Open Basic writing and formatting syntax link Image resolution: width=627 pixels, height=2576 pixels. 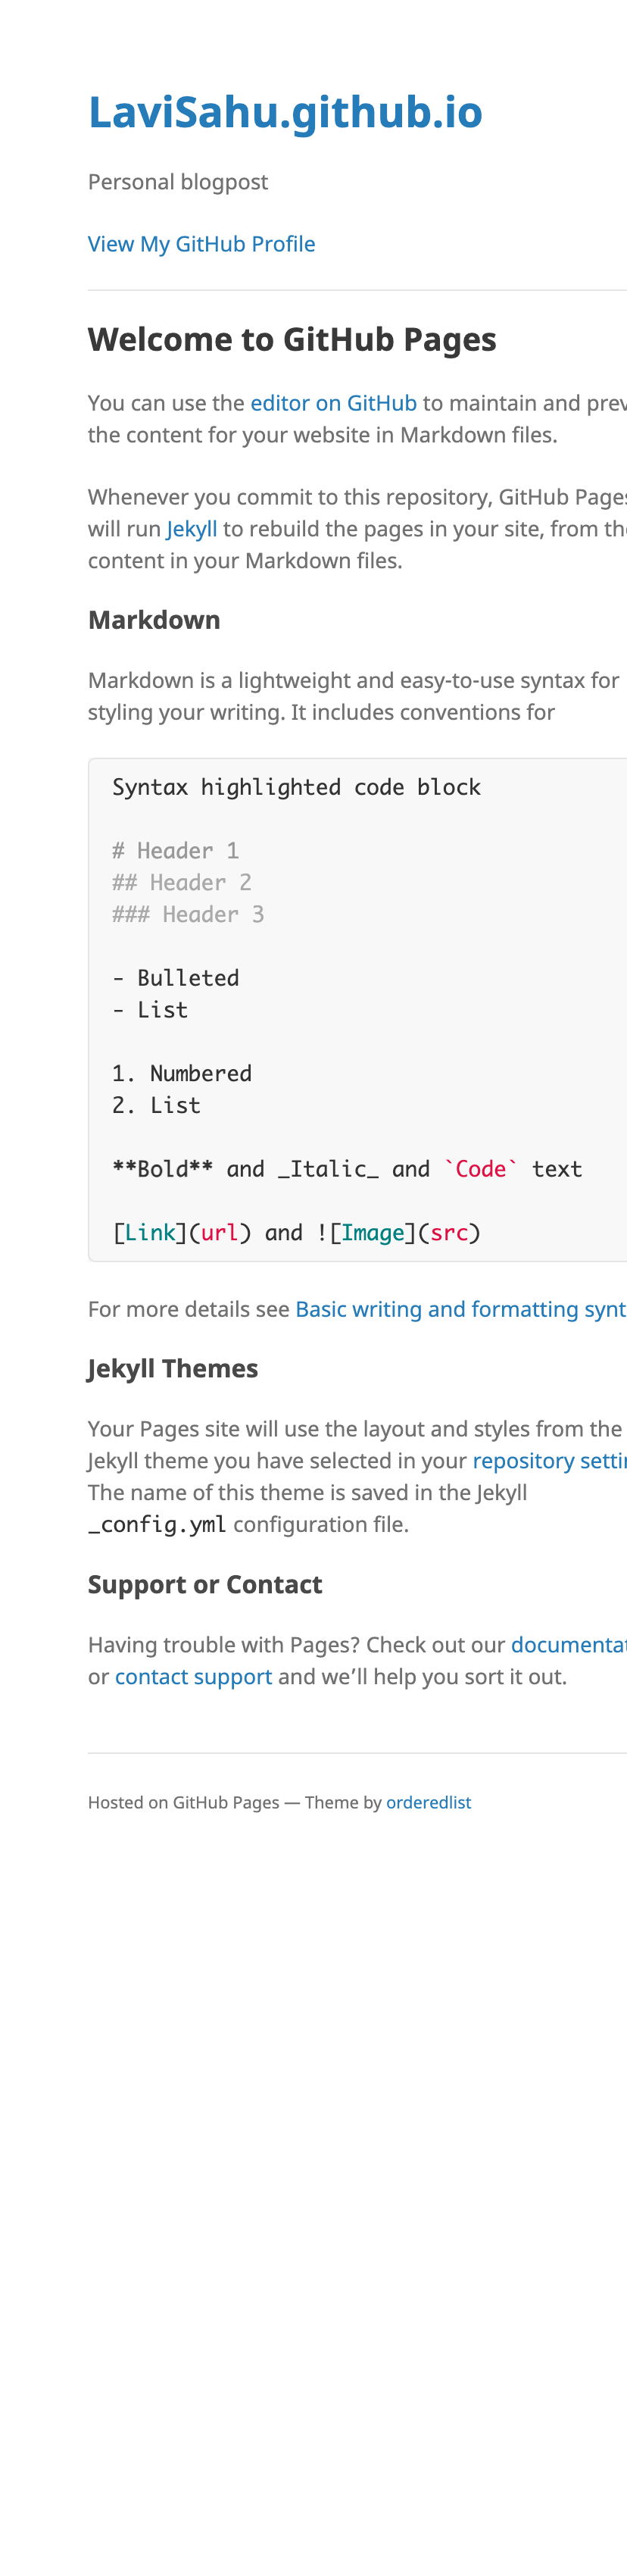(460, 1309)
